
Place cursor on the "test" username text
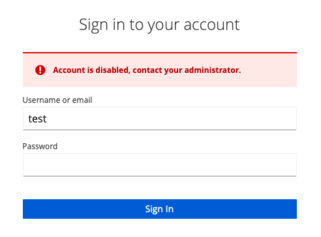pyautogui.click(x=37, y=118)
